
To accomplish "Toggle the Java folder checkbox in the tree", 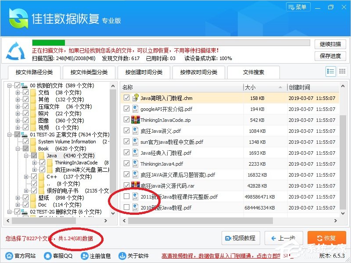I will [x=34, y=155].
